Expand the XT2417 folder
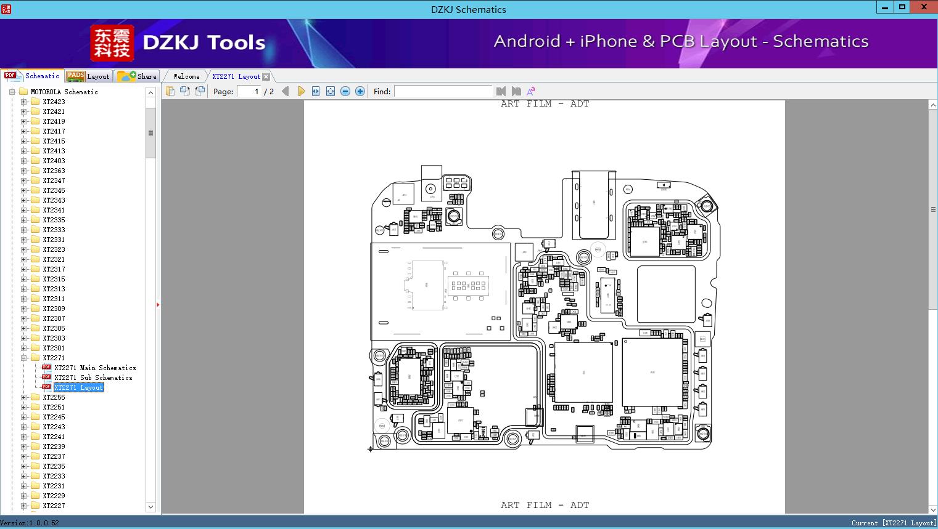 point(23,131)
